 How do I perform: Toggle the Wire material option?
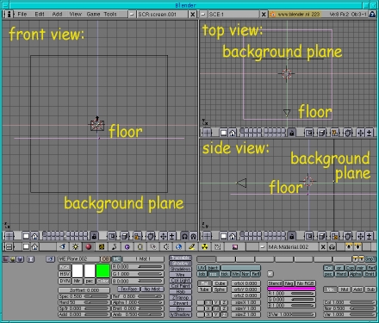pos(180,275)
